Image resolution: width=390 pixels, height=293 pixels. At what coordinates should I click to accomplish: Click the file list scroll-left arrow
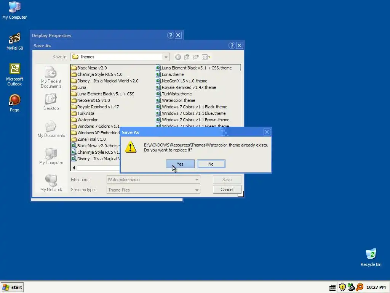click(x=74, y=168)
